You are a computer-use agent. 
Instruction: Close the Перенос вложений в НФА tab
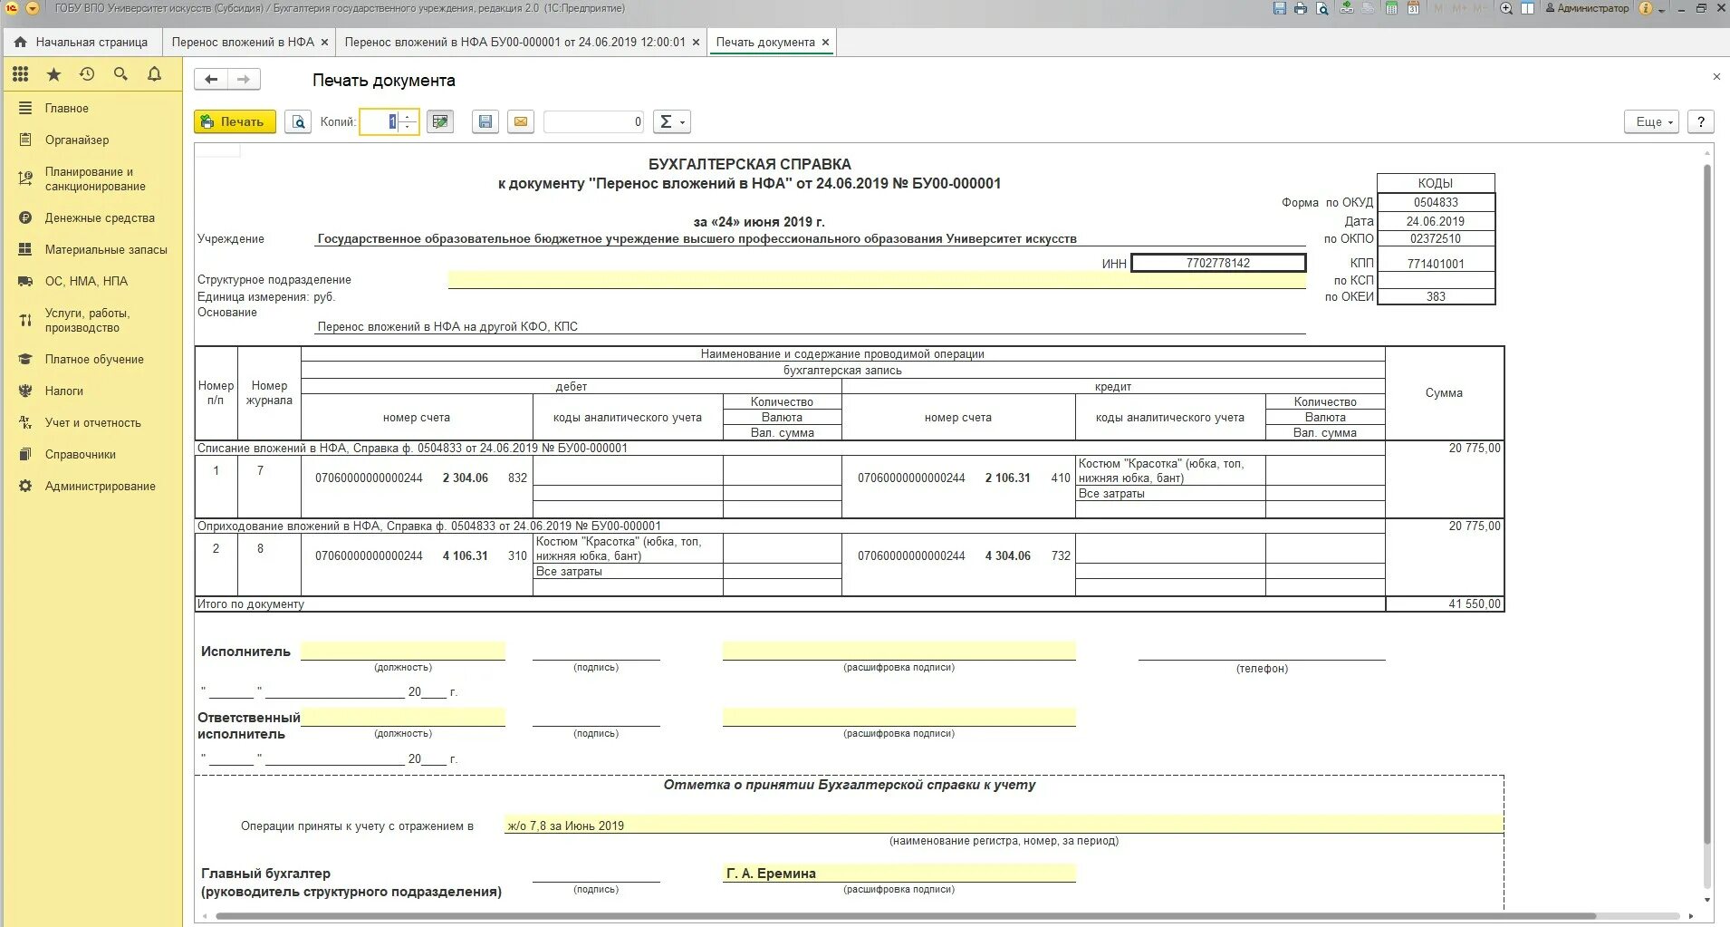coord(324,42)
